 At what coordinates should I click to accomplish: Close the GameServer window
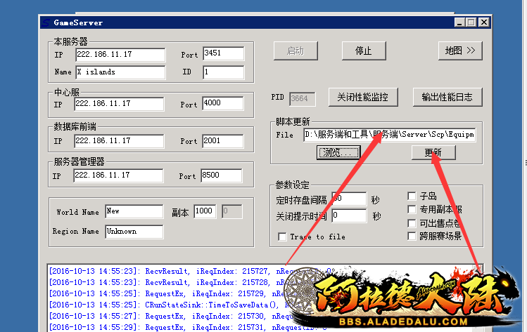tap(483, 22)
